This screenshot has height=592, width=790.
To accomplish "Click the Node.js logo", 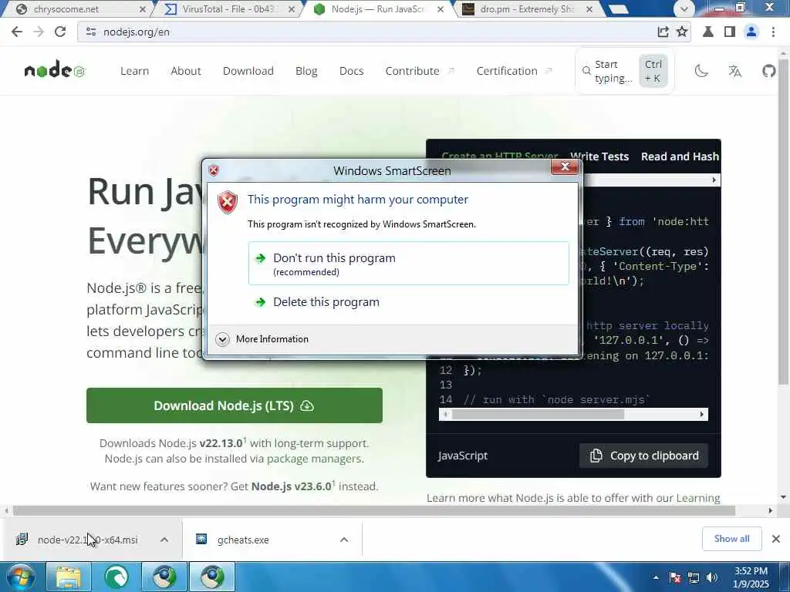I will click(x=55, y=70).
